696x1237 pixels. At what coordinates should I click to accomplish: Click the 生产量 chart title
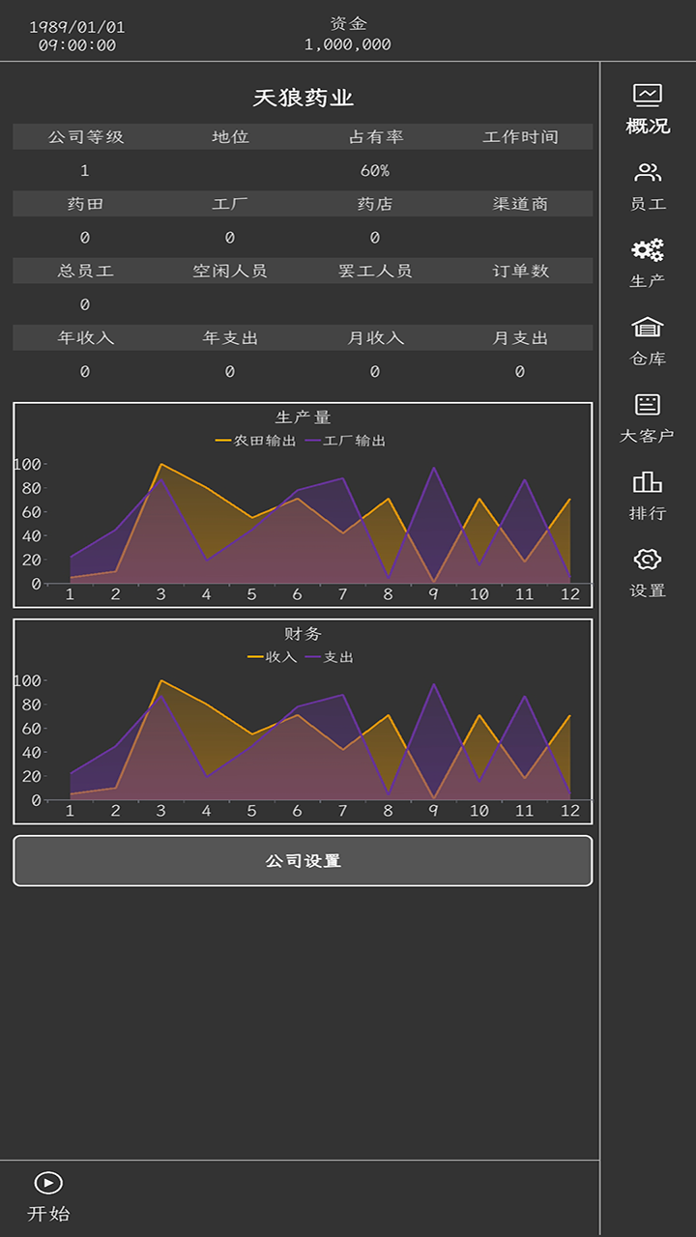click(x=303, y=417)
